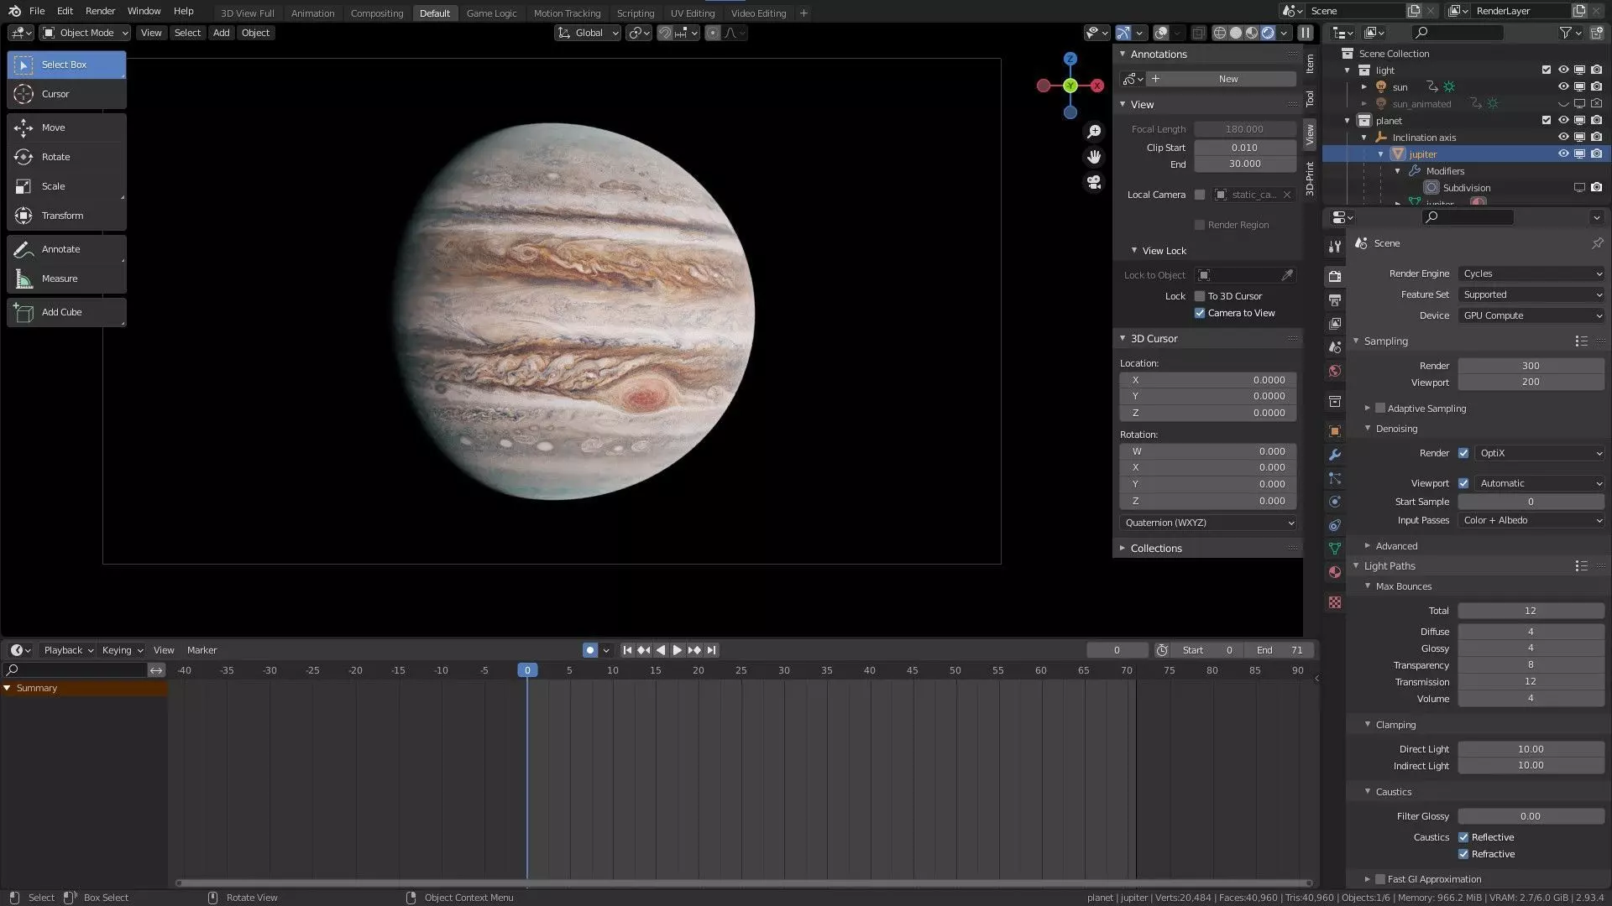Collapse the Light Paths section
The image size is (1612, 906).
tap(1389, 566)
